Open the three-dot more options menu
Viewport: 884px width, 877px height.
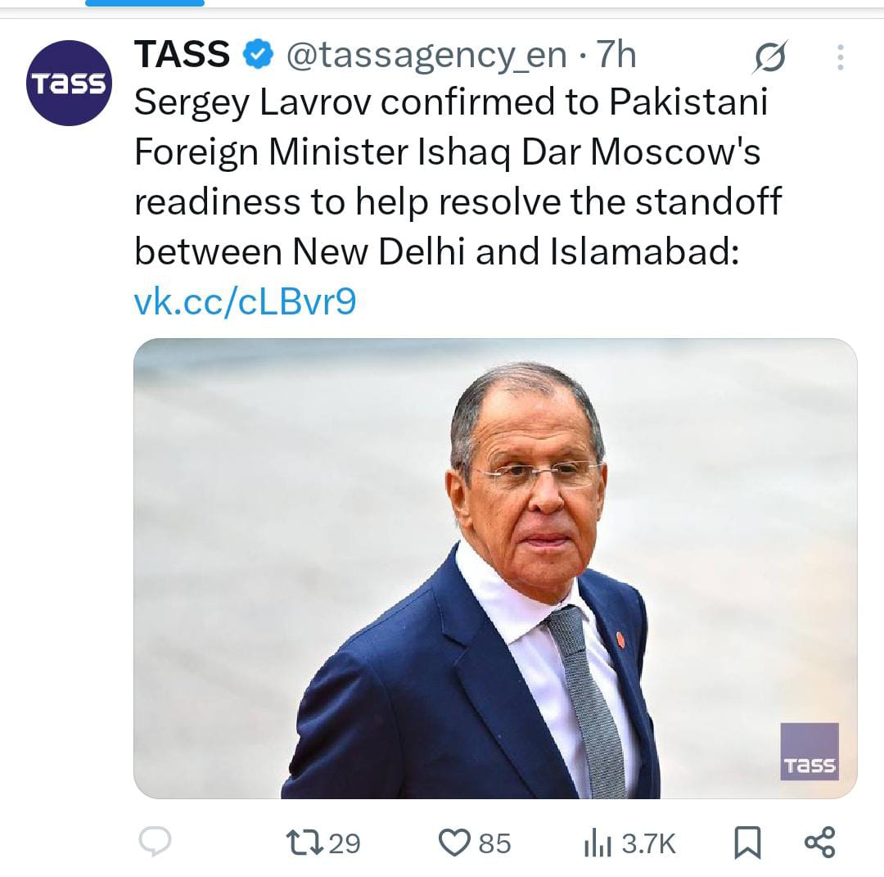(x=840, y=57)
